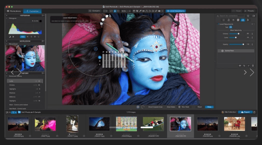Click the Opacity value stepper arrows

[252, 44]
